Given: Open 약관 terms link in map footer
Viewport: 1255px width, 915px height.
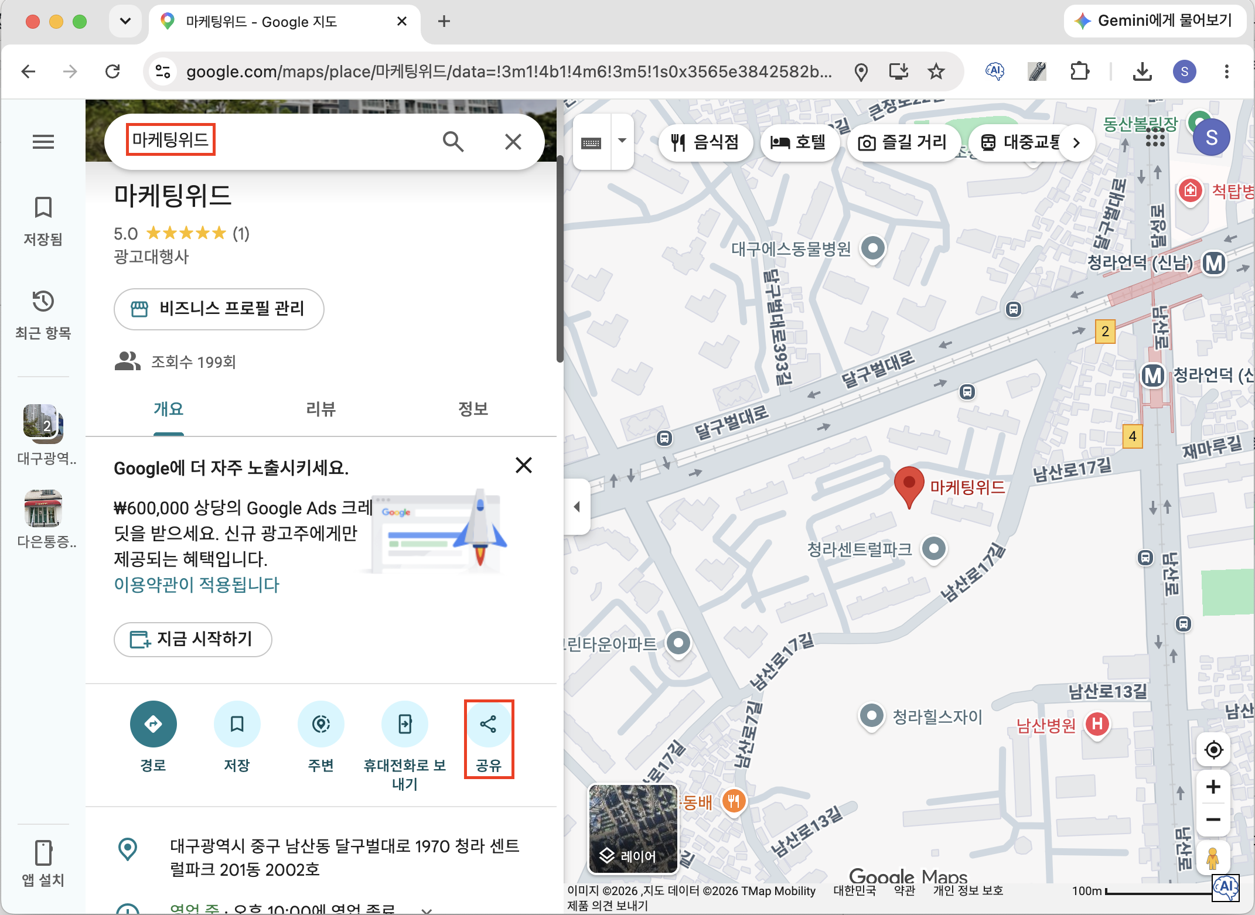Looking at the screenshot, I should coord(905,890).
